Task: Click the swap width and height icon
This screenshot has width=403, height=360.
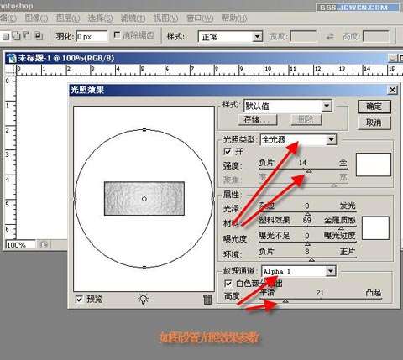Action: pos(330,36)
